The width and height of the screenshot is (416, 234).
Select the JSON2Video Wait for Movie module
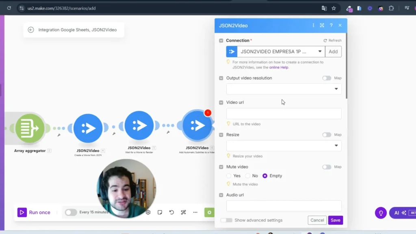pos(139,126)
